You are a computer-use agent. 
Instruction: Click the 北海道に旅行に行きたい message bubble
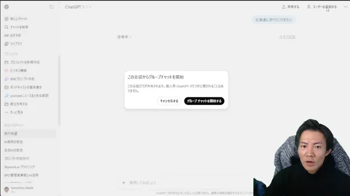click(x=273, y=20)
